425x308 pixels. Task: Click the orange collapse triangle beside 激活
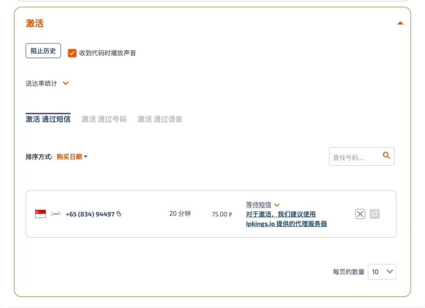pyautogui.click(x=400, y=23)
